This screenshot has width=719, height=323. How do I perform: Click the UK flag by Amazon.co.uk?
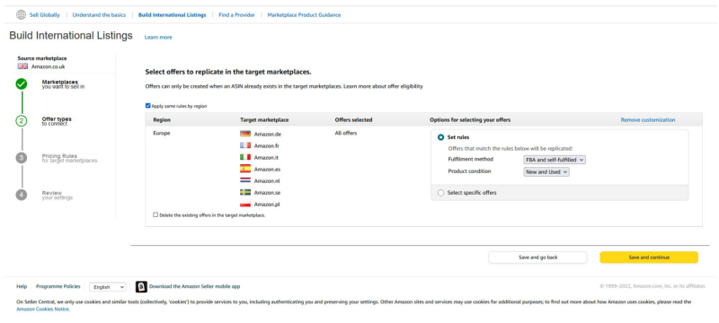click(x=23, y=66)
